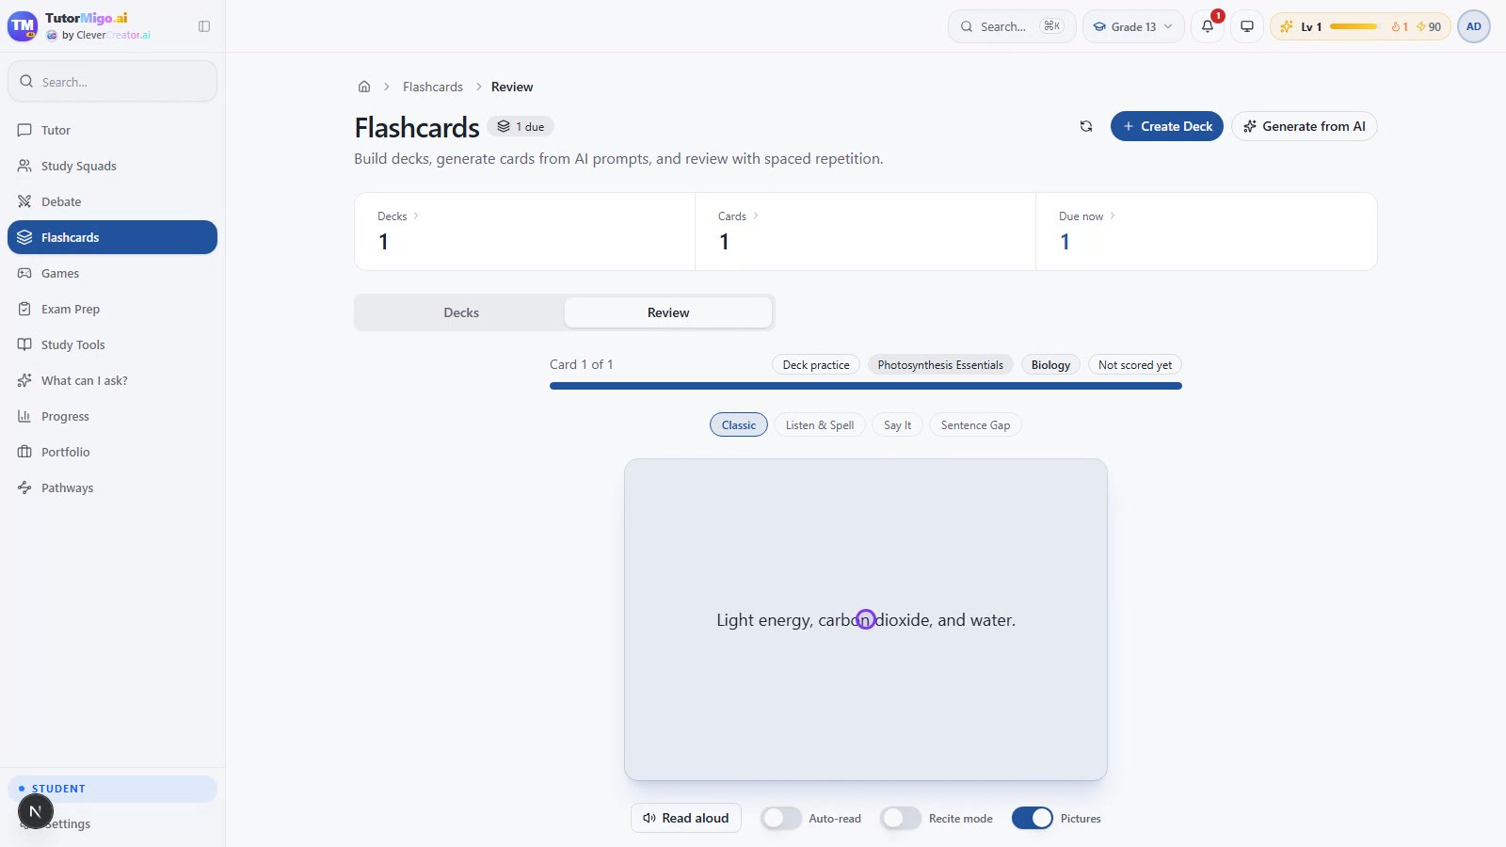Screen dimensions: 1506x847
Task: Refresh flashcards with the reload icon
Action: point(1086,126)
